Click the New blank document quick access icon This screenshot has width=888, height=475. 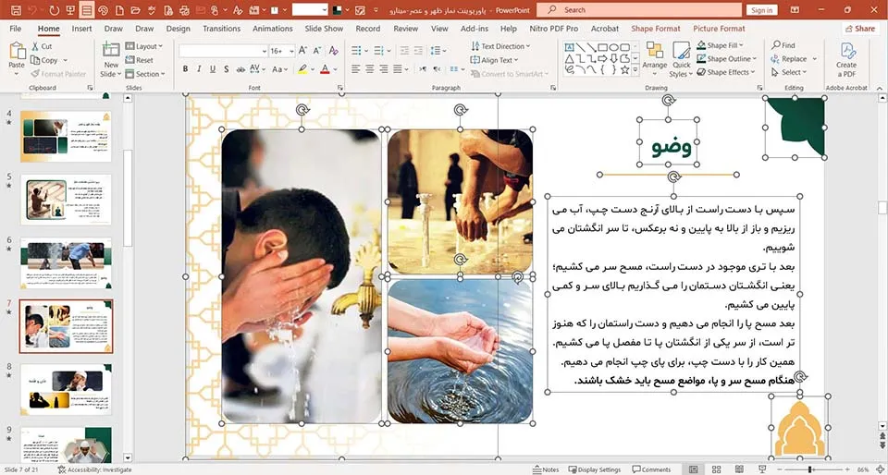[x=119, y=10]
